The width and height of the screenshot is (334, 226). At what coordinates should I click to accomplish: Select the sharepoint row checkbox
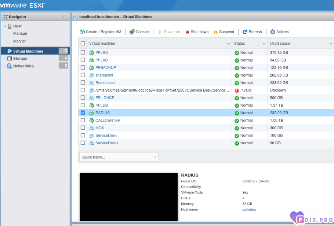tap(83, 75)
